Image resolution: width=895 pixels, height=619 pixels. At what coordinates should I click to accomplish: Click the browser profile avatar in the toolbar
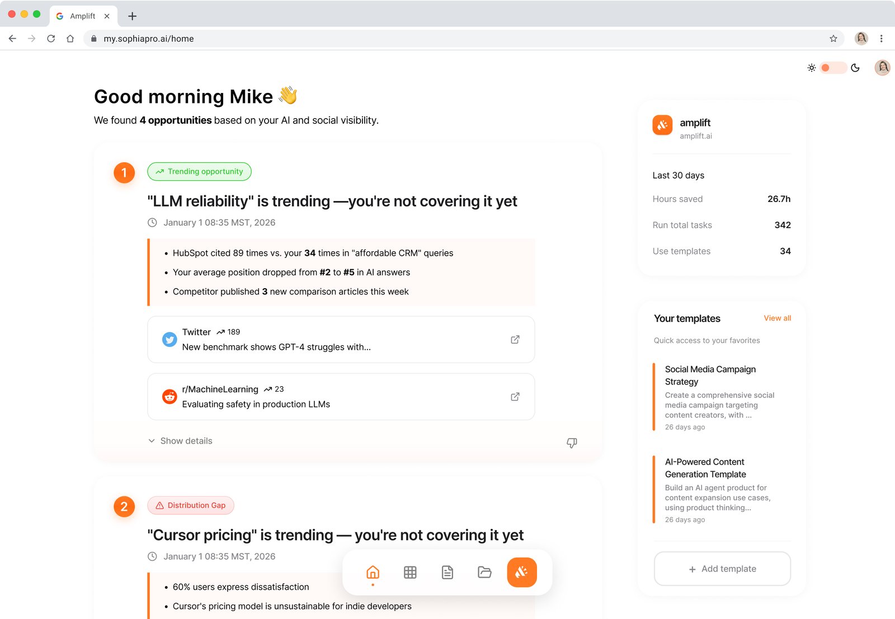861,38
